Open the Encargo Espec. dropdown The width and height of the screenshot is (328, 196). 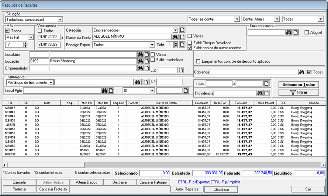coord(152,45)
